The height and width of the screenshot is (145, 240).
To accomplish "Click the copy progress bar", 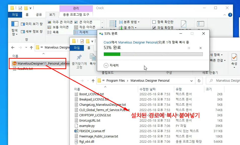I will (x=153, y=54).
